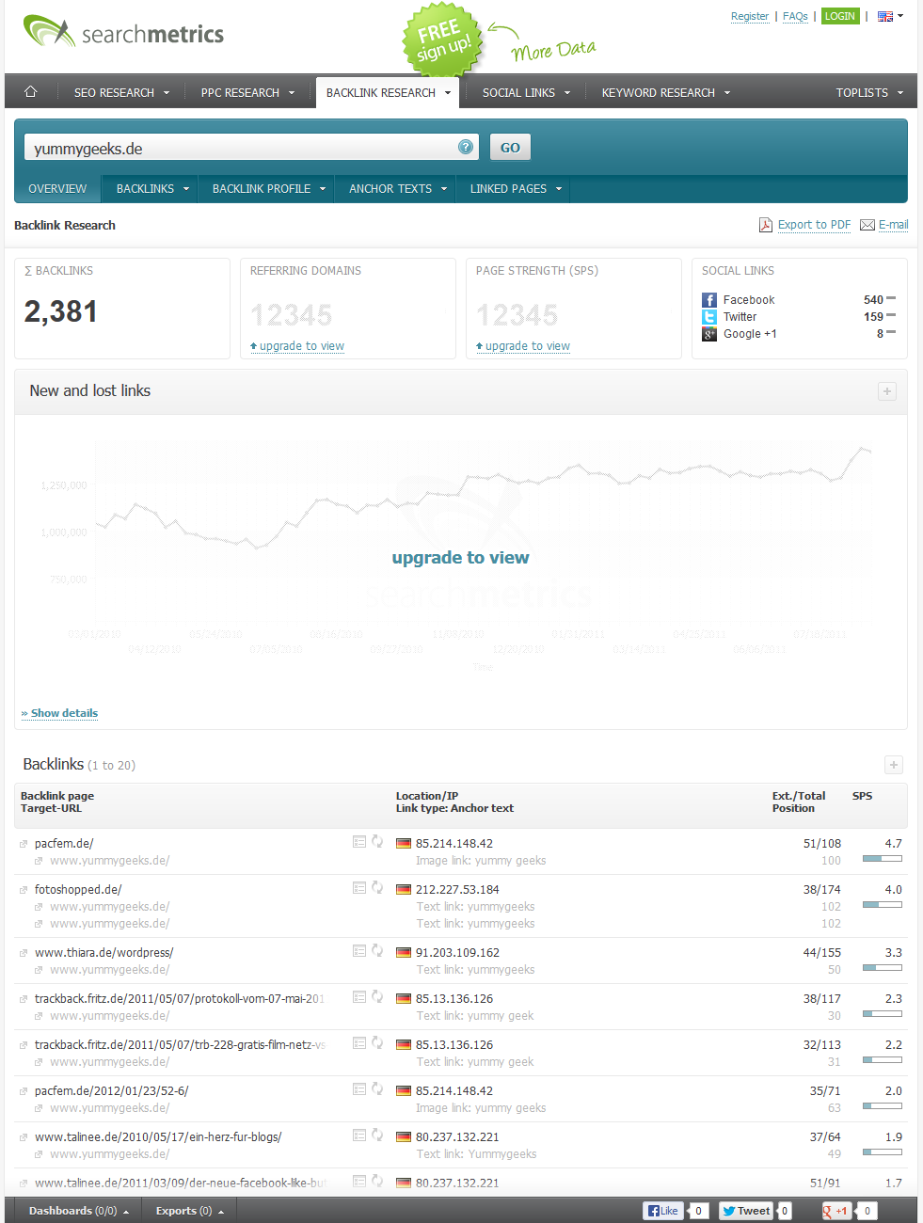This screenshot has height=1223, width=923.
Task: Click the 2,381 backlinks total
Action: tap(61, 311)
